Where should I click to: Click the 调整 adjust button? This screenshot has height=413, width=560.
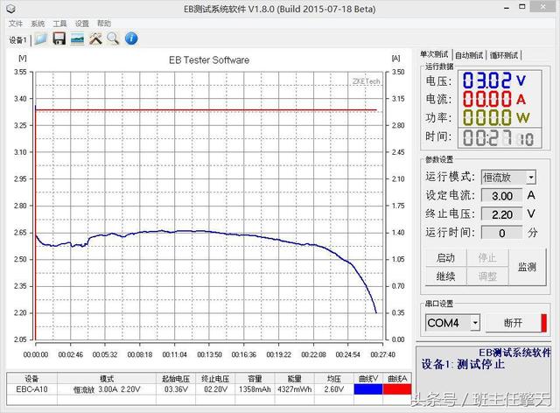coord(487,276)
